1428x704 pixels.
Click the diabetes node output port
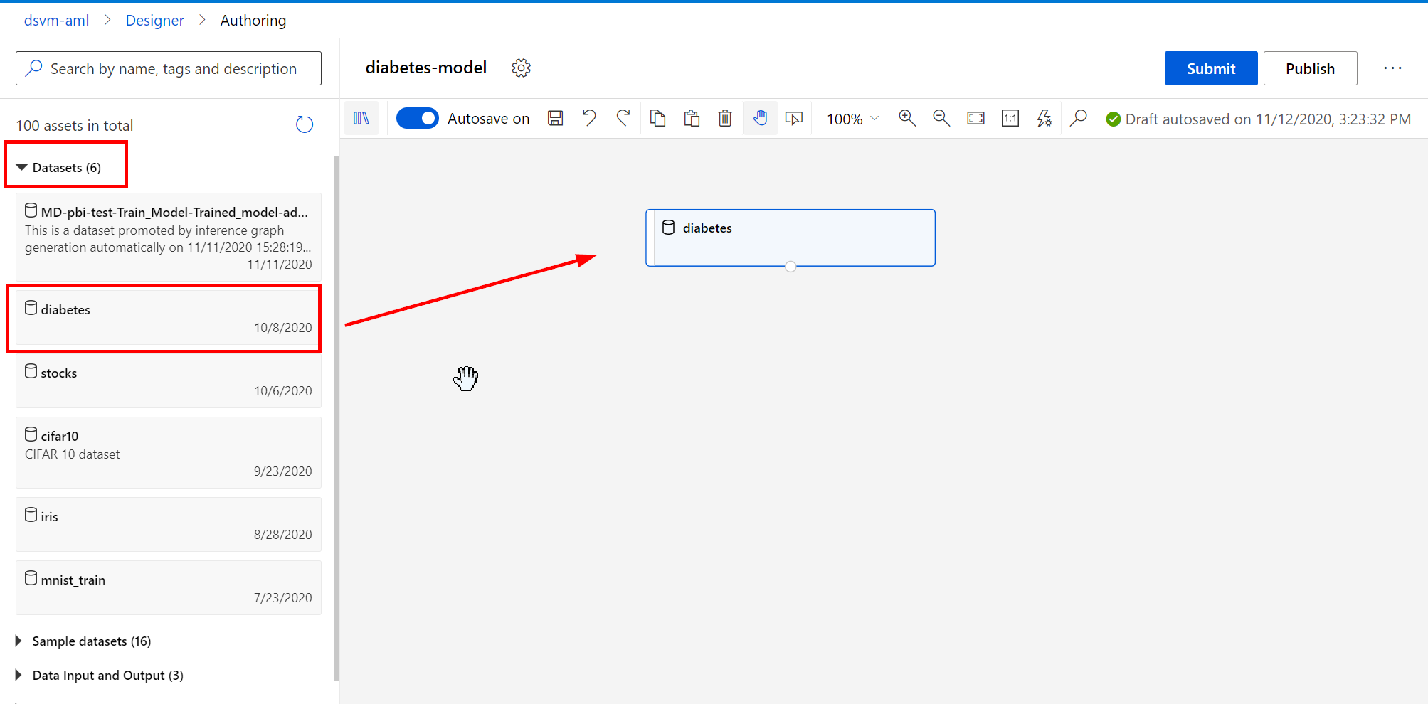pyautogui.click(x=790, y=267)
